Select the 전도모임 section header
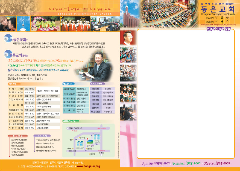240x171 pixels. pos(16,136)
